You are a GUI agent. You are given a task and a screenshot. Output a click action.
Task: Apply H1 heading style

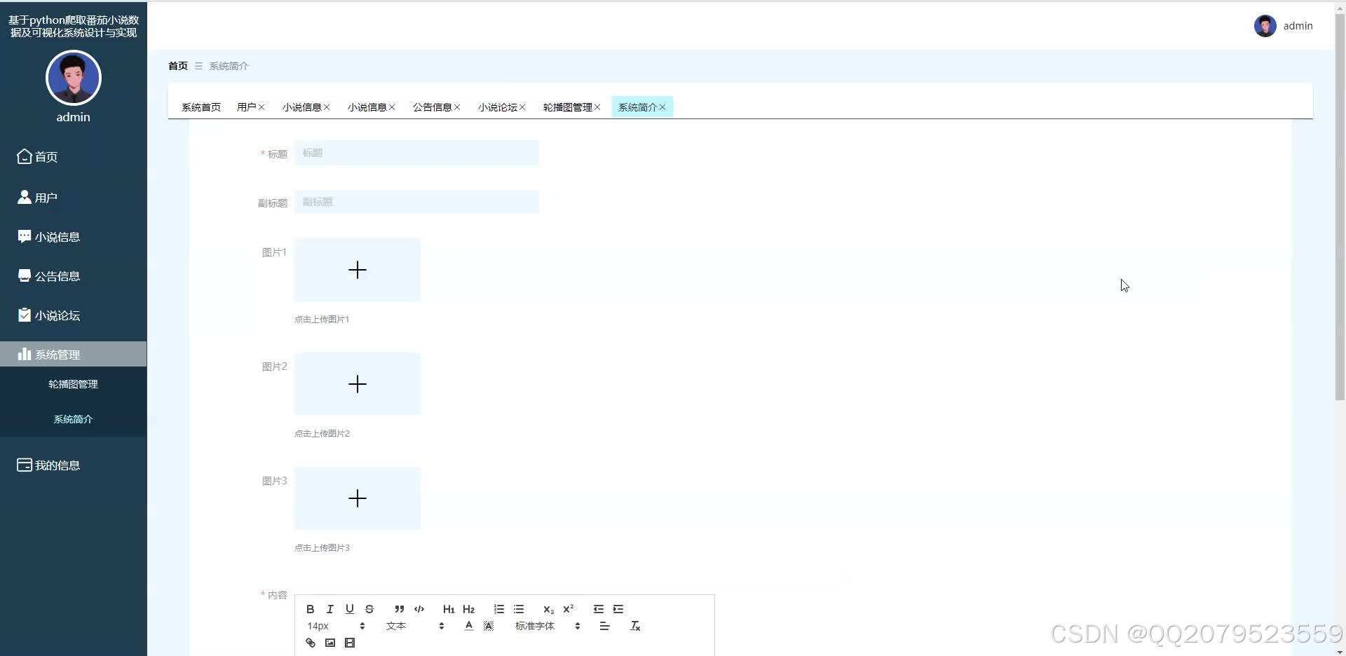coord(449,609)
